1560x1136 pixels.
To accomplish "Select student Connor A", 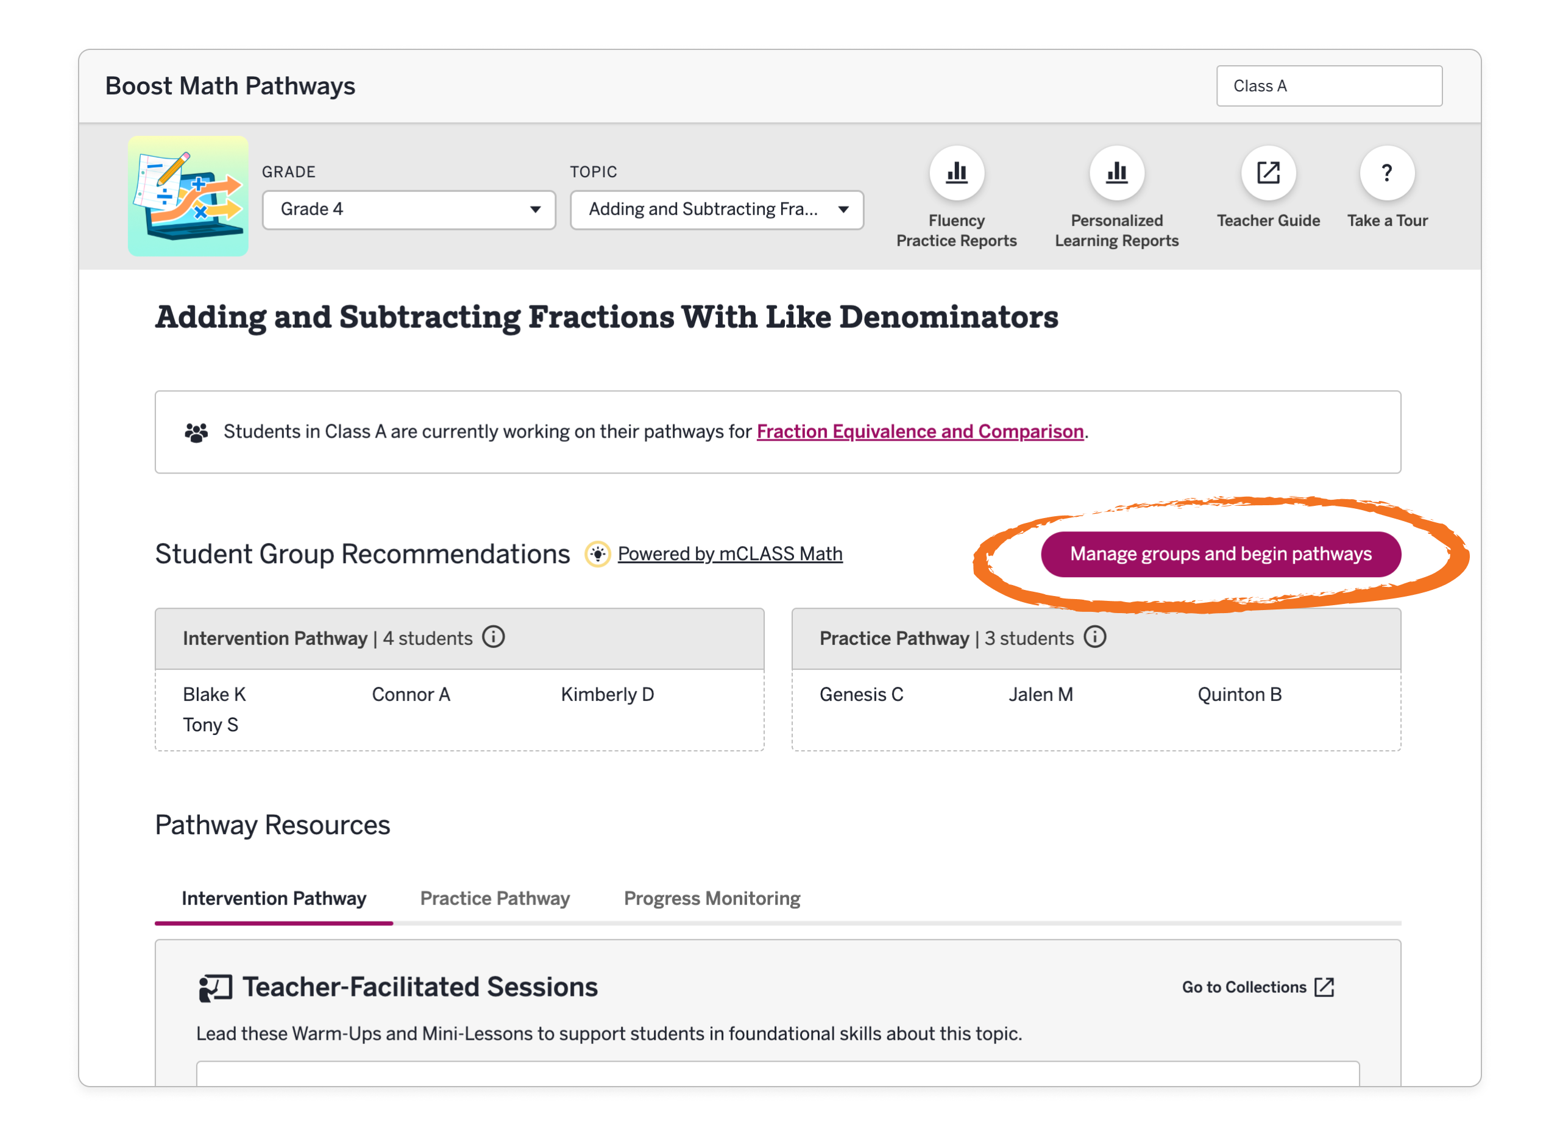I will click(x=411, y=694).
